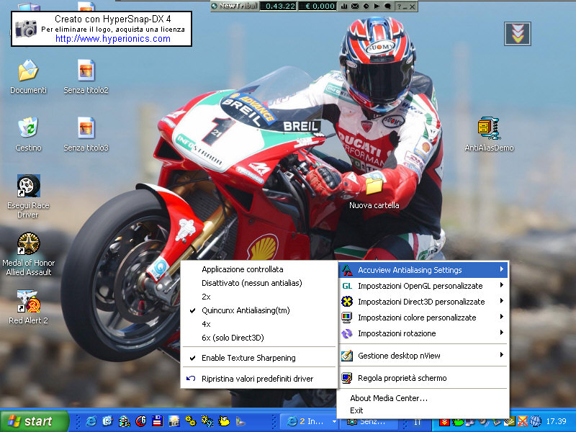The image size is (576, 432).
Task: Select the Senza titolo2 file icon
Action: 86,71
